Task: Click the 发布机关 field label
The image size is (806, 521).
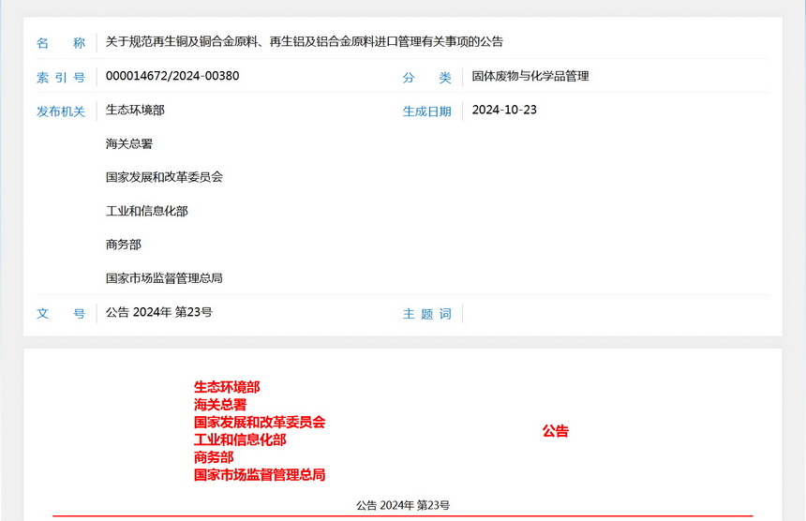Action: [x=61, y=112]
